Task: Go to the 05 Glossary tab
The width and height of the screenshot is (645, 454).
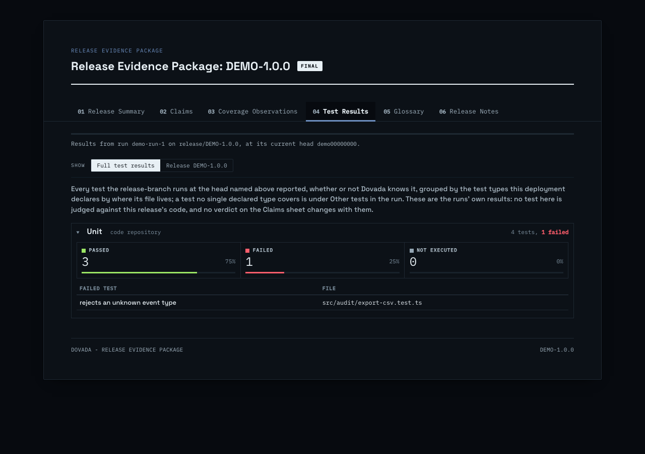Action: [x=404, y=111]
